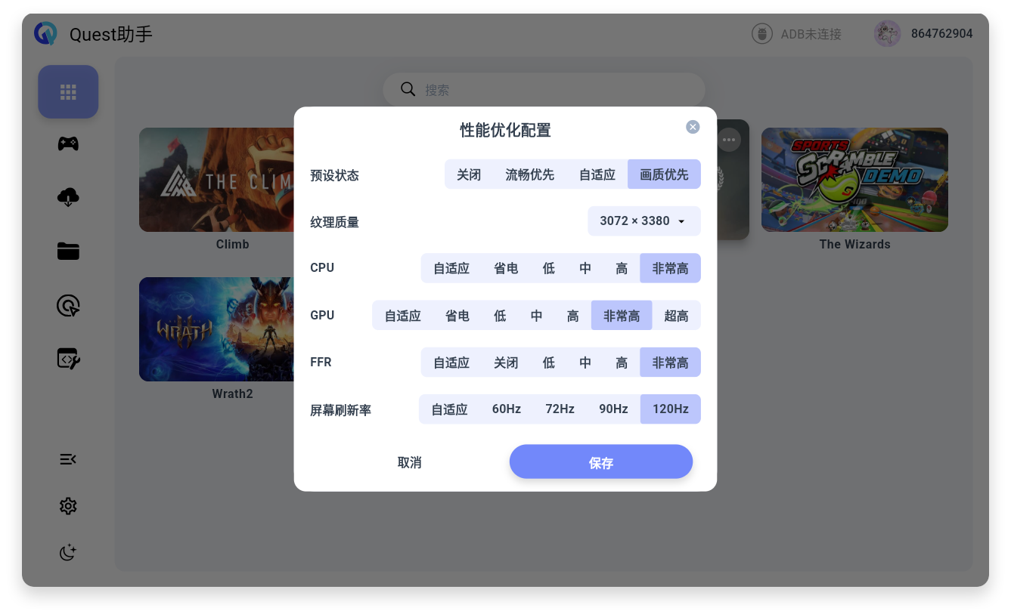Open the three-dot menu on game card

click(728, 140)
